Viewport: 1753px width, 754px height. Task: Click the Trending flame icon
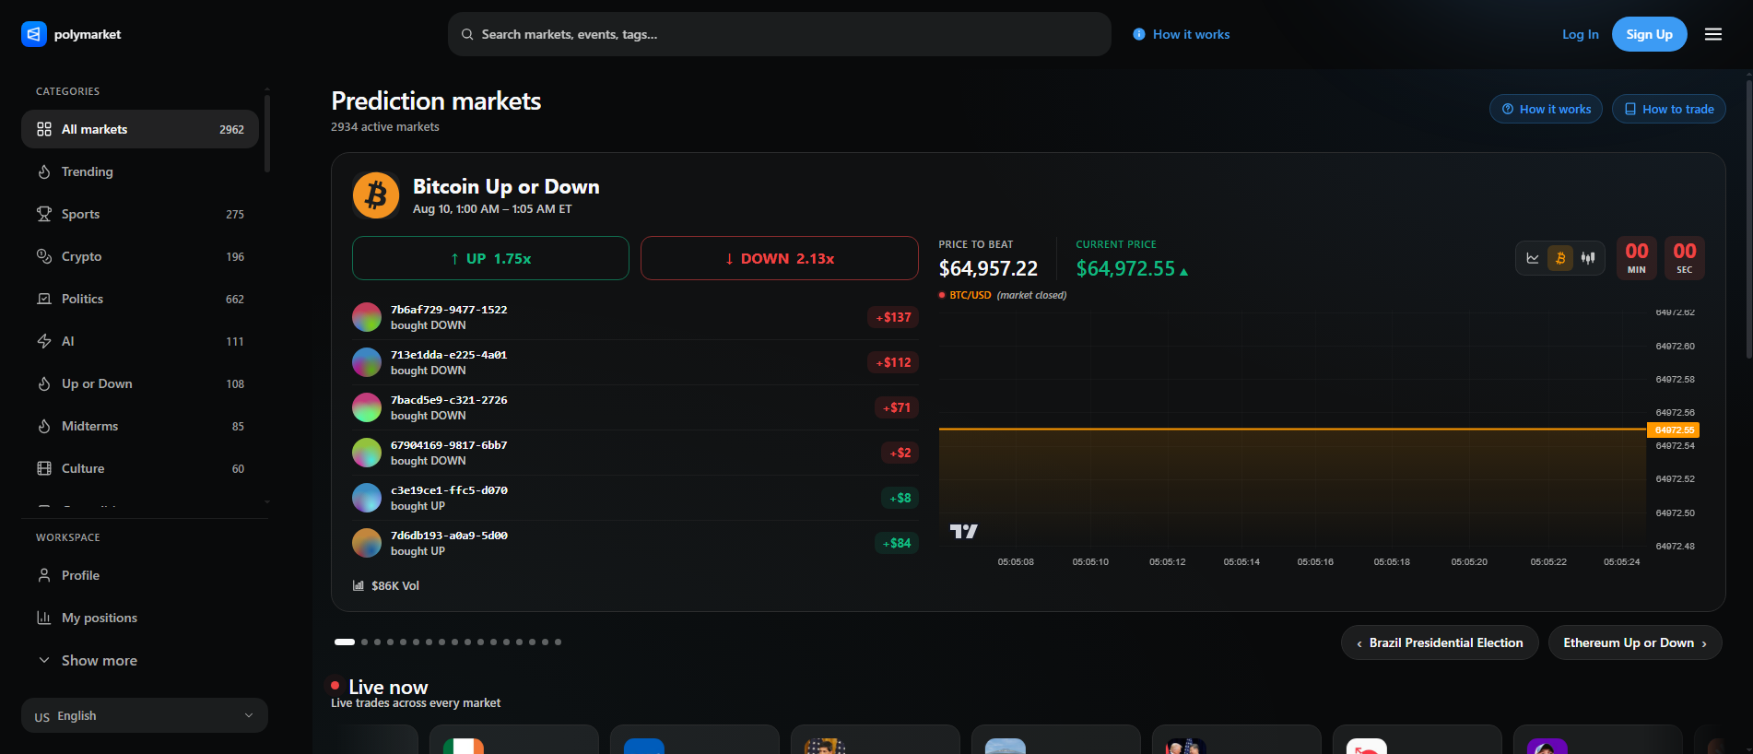[x=44, y=171]
